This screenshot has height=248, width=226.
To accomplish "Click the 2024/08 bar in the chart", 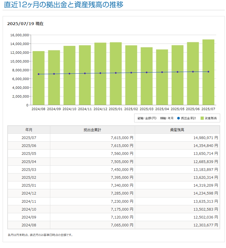I will pos(39,78).
